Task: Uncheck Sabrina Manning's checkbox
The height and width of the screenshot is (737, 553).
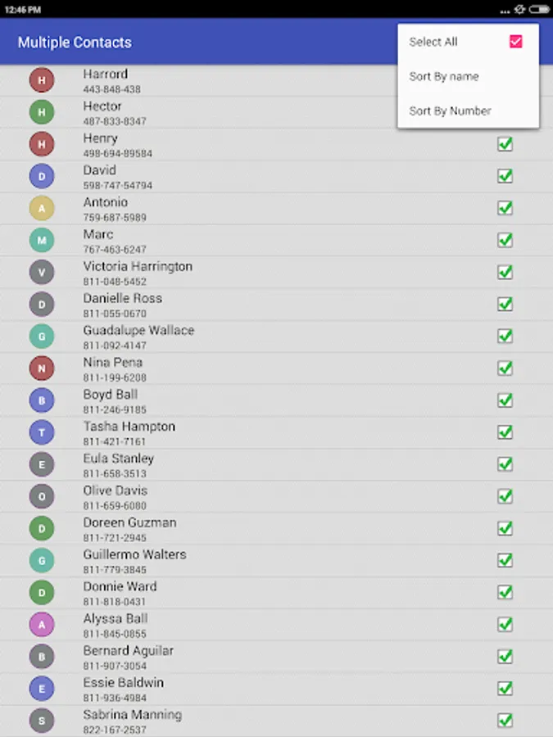Action: (505, 720)
